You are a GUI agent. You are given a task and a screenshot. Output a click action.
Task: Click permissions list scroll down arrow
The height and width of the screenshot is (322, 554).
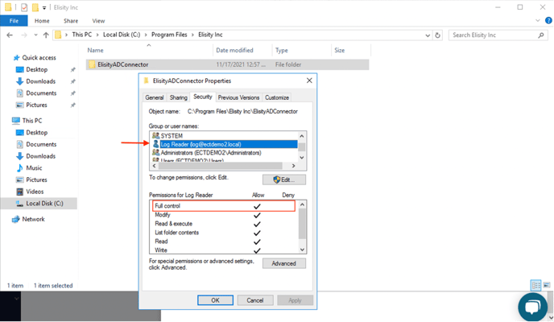[303, 250]
